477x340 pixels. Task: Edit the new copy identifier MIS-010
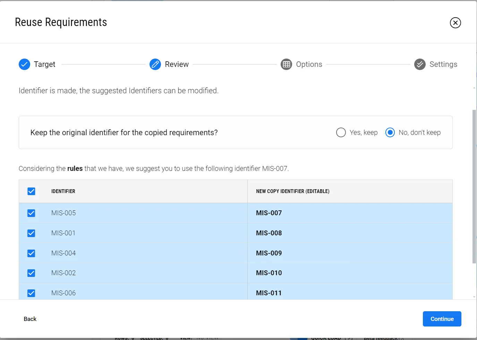coord(269,273)
